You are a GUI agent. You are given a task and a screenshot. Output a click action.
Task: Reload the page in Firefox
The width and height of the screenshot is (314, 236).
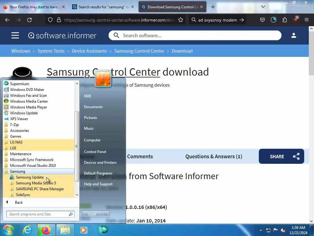point(29,20)
